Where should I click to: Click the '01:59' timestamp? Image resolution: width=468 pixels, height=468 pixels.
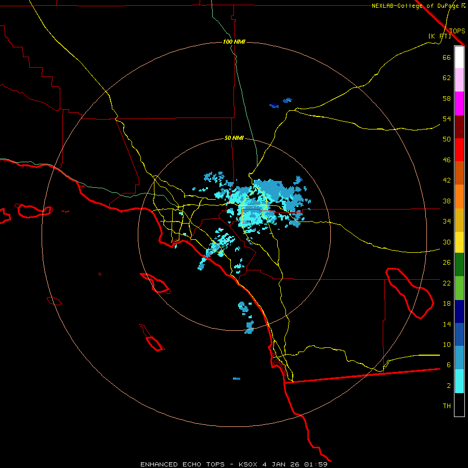click(x=316, y=464)
